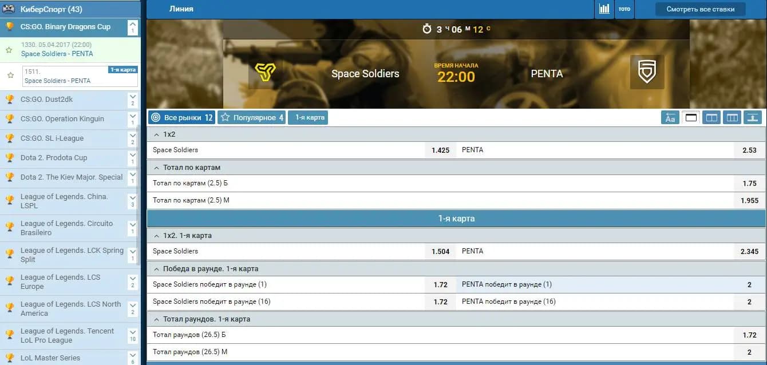Click the Space Soldiers team logo
Viewport: 767px width, 365px height.
pos(265,73)
